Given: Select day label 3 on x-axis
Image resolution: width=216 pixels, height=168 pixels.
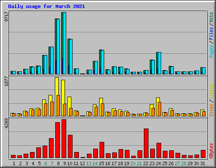Looking at the screenshot, I should coord(27,163).
